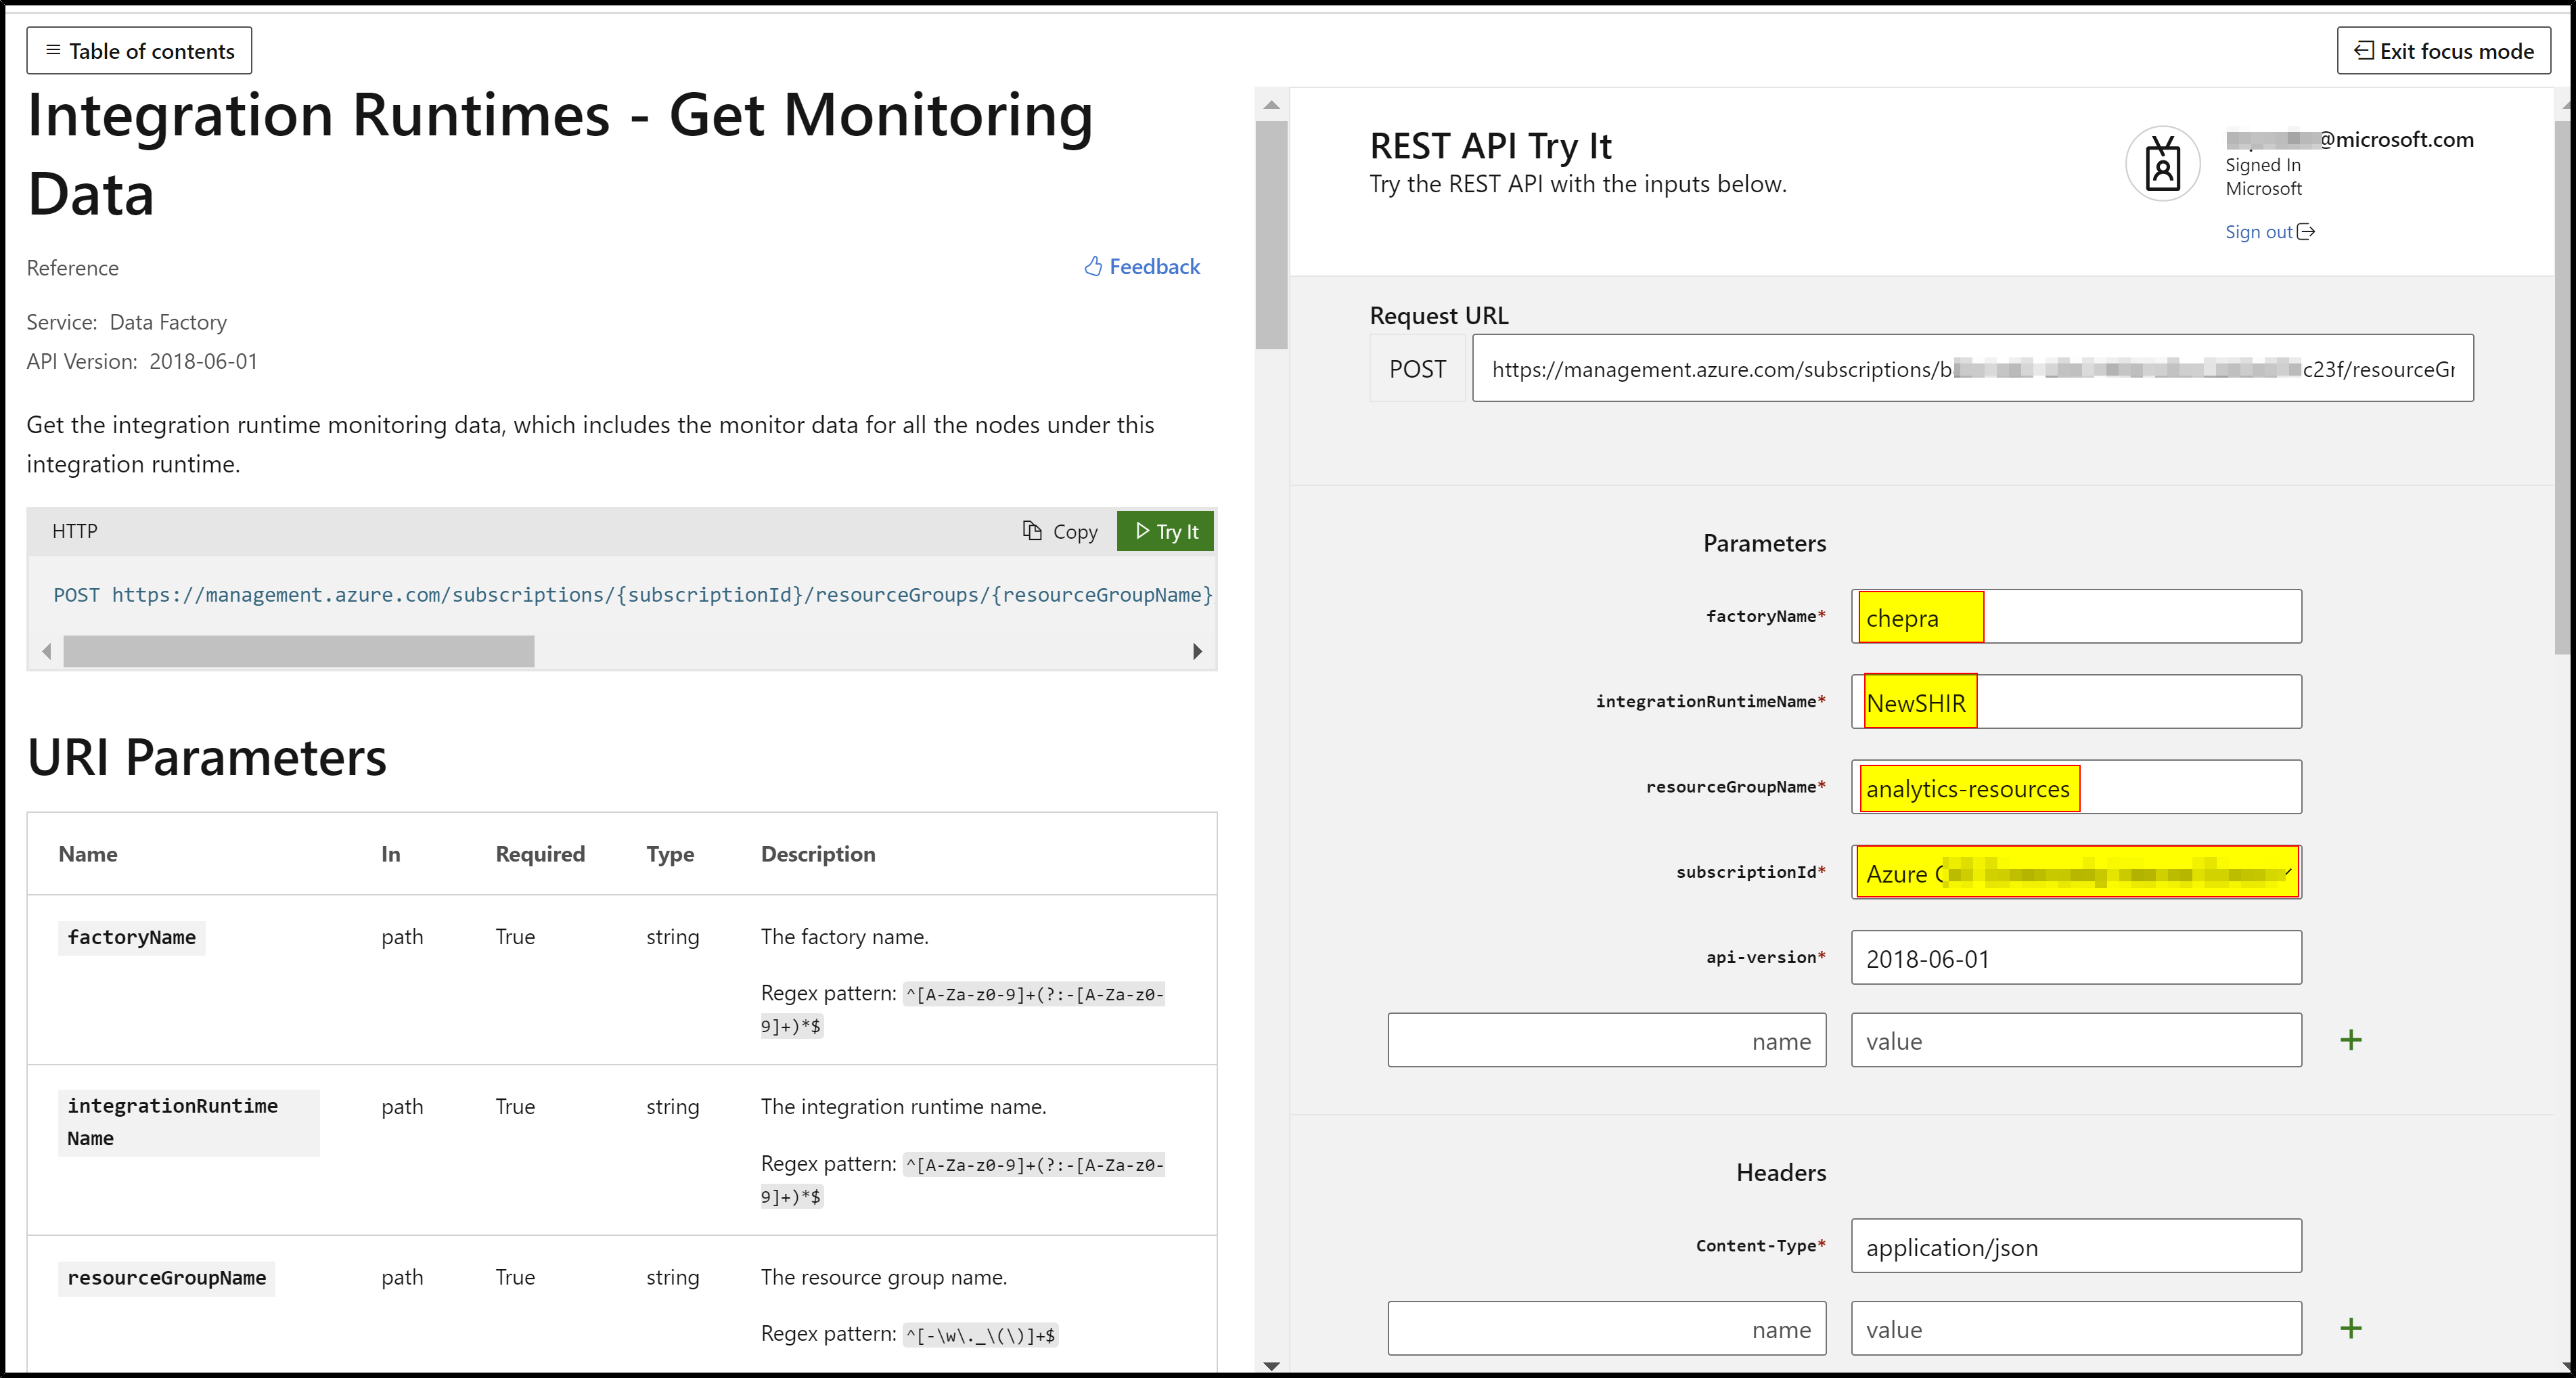
Task: Click the POST method label
Action: pyautogui.click(x=1417, y=368)
